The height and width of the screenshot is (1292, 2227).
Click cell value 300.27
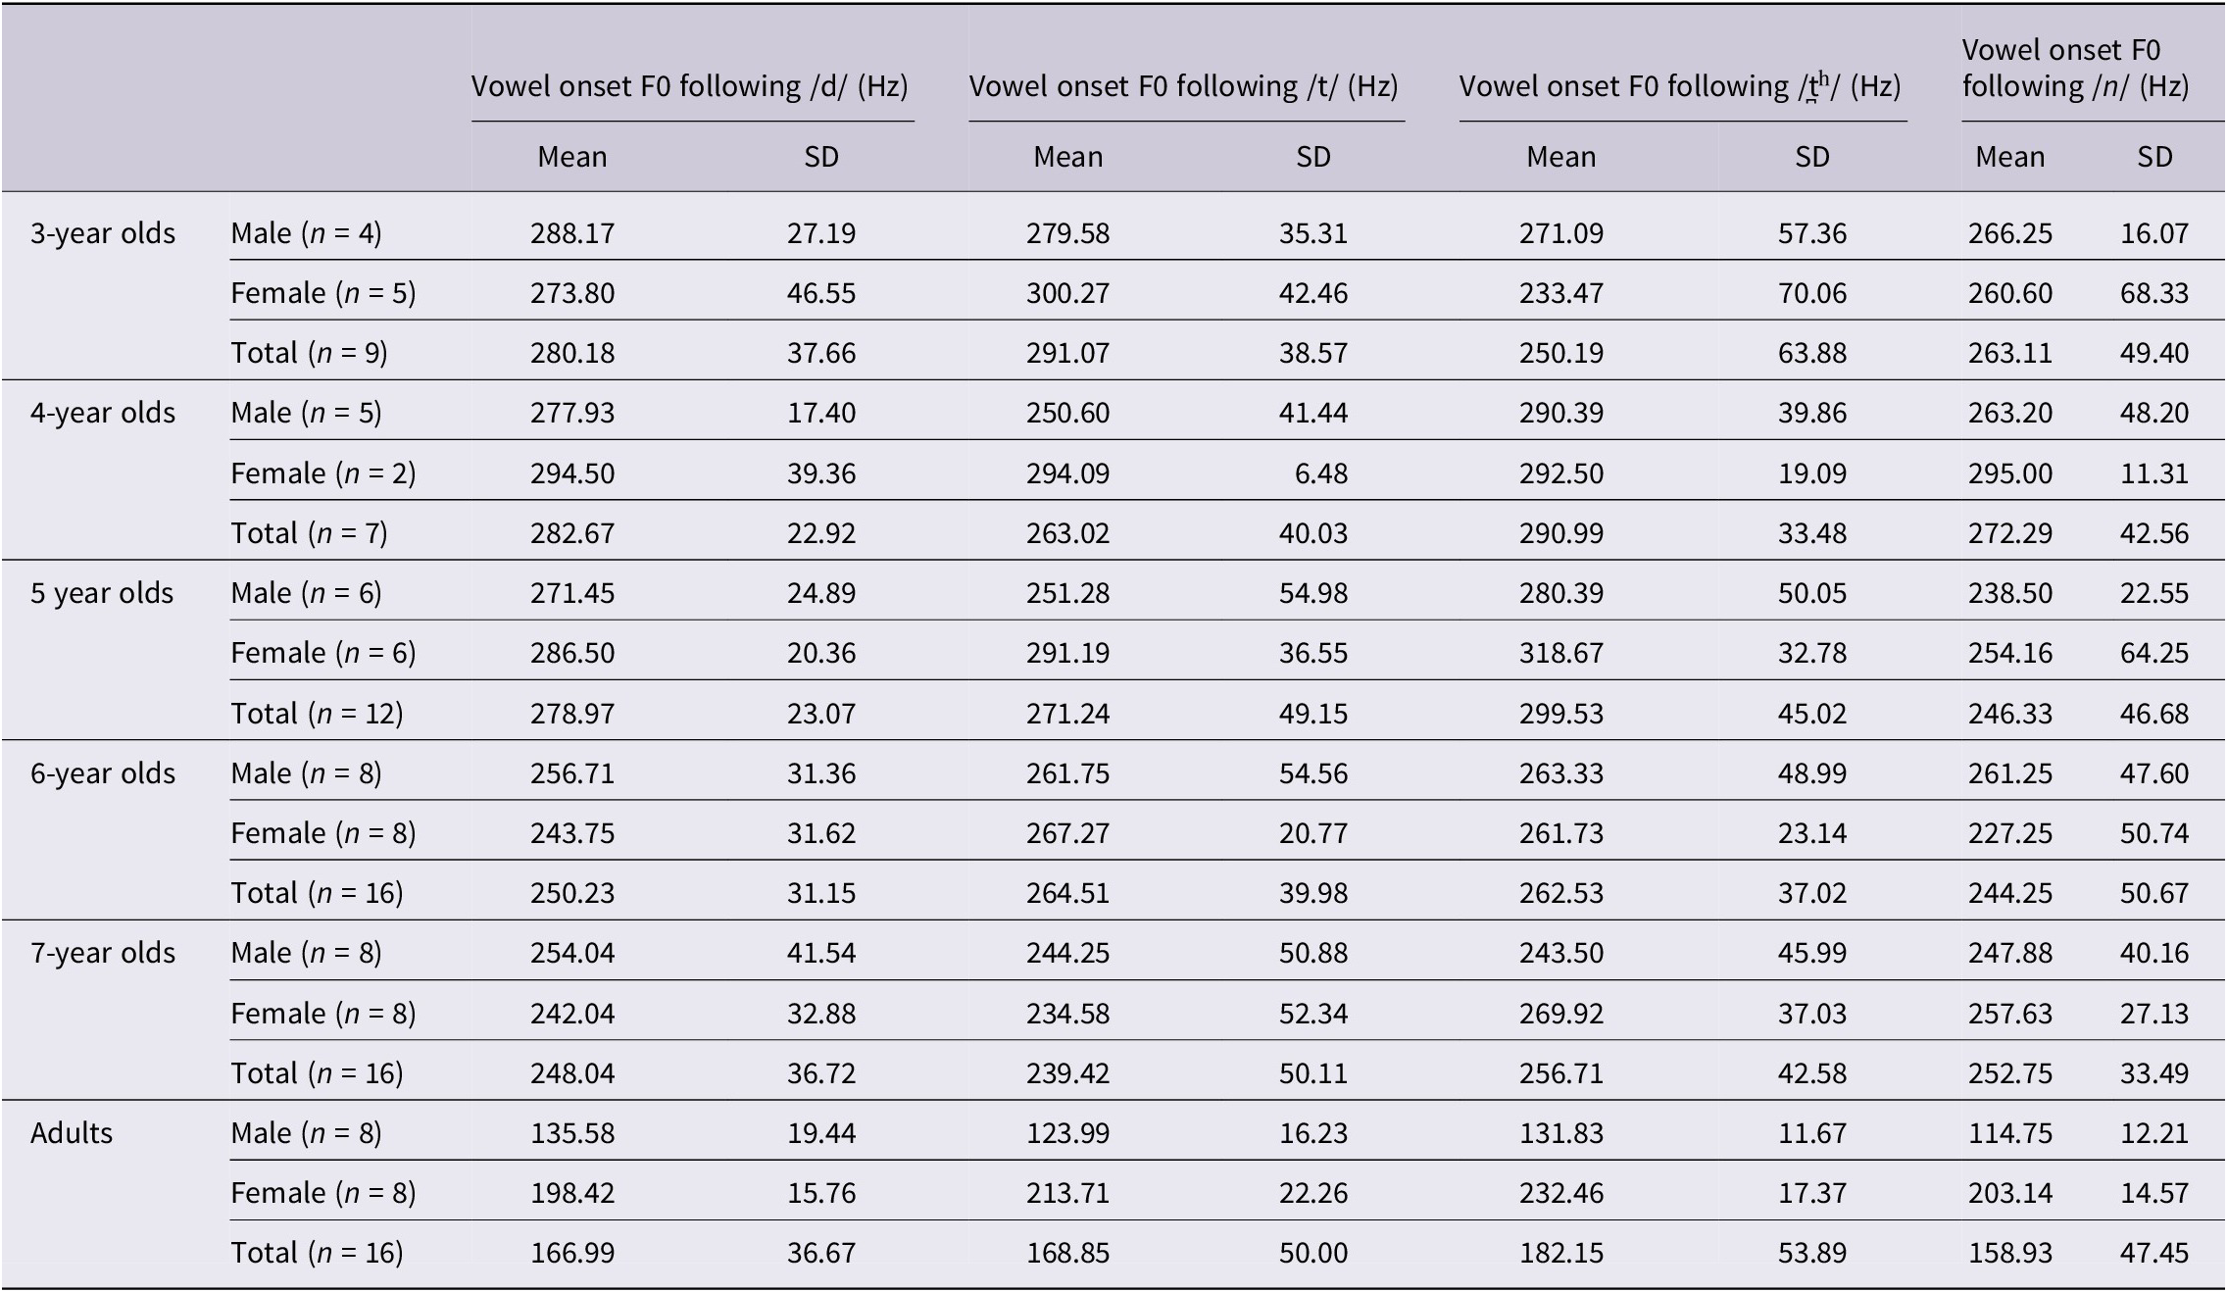[1068, 293]
